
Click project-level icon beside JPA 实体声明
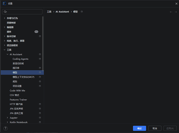pyautogui.click(x=40, y=109)
